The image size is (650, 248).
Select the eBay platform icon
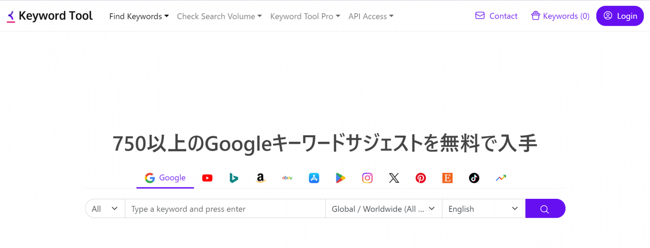[287, 178]
